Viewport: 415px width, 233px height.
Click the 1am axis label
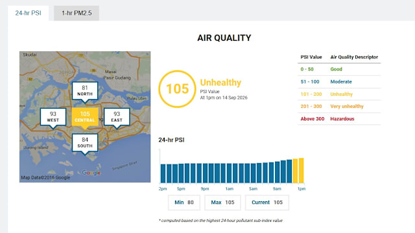[x=230, y=188]
